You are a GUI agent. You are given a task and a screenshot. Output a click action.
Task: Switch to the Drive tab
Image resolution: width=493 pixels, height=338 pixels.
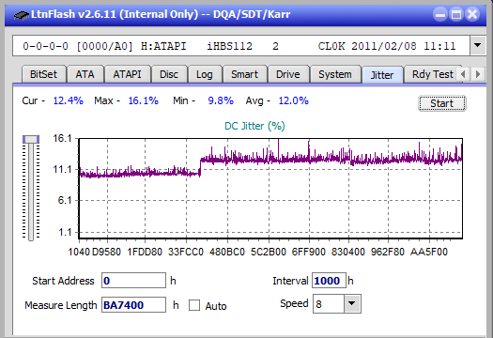pos(288,74)
